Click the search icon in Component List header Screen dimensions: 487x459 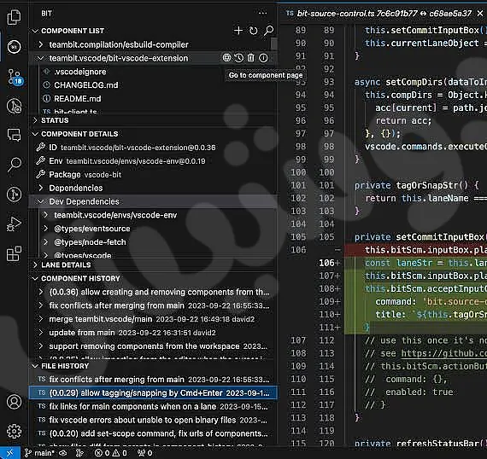click(x=268, y=31)
